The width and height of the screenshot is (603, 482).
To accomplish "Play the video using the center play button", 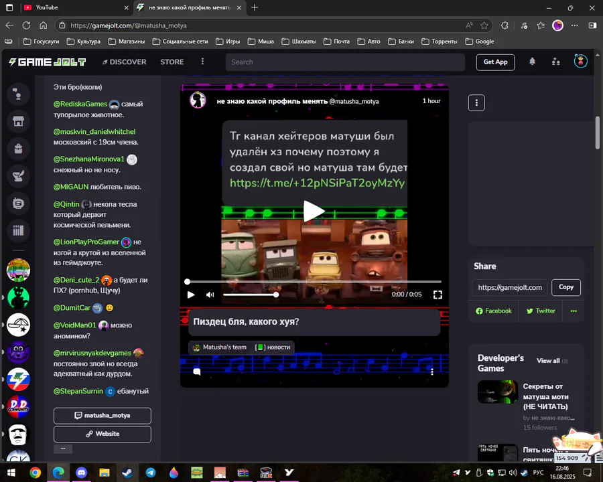I will coord(314,211).
